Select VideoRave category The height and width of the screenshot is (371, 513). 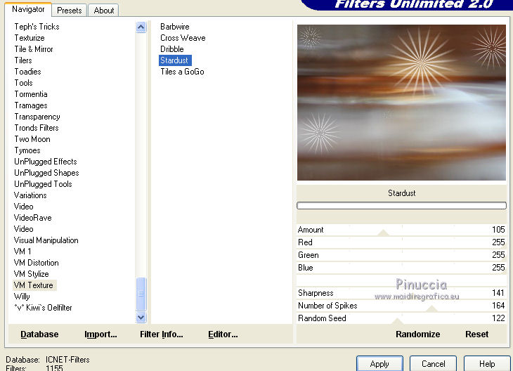tap(32, 218)
